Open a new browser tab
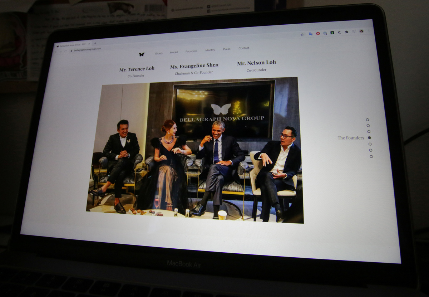 click(95, 44)
